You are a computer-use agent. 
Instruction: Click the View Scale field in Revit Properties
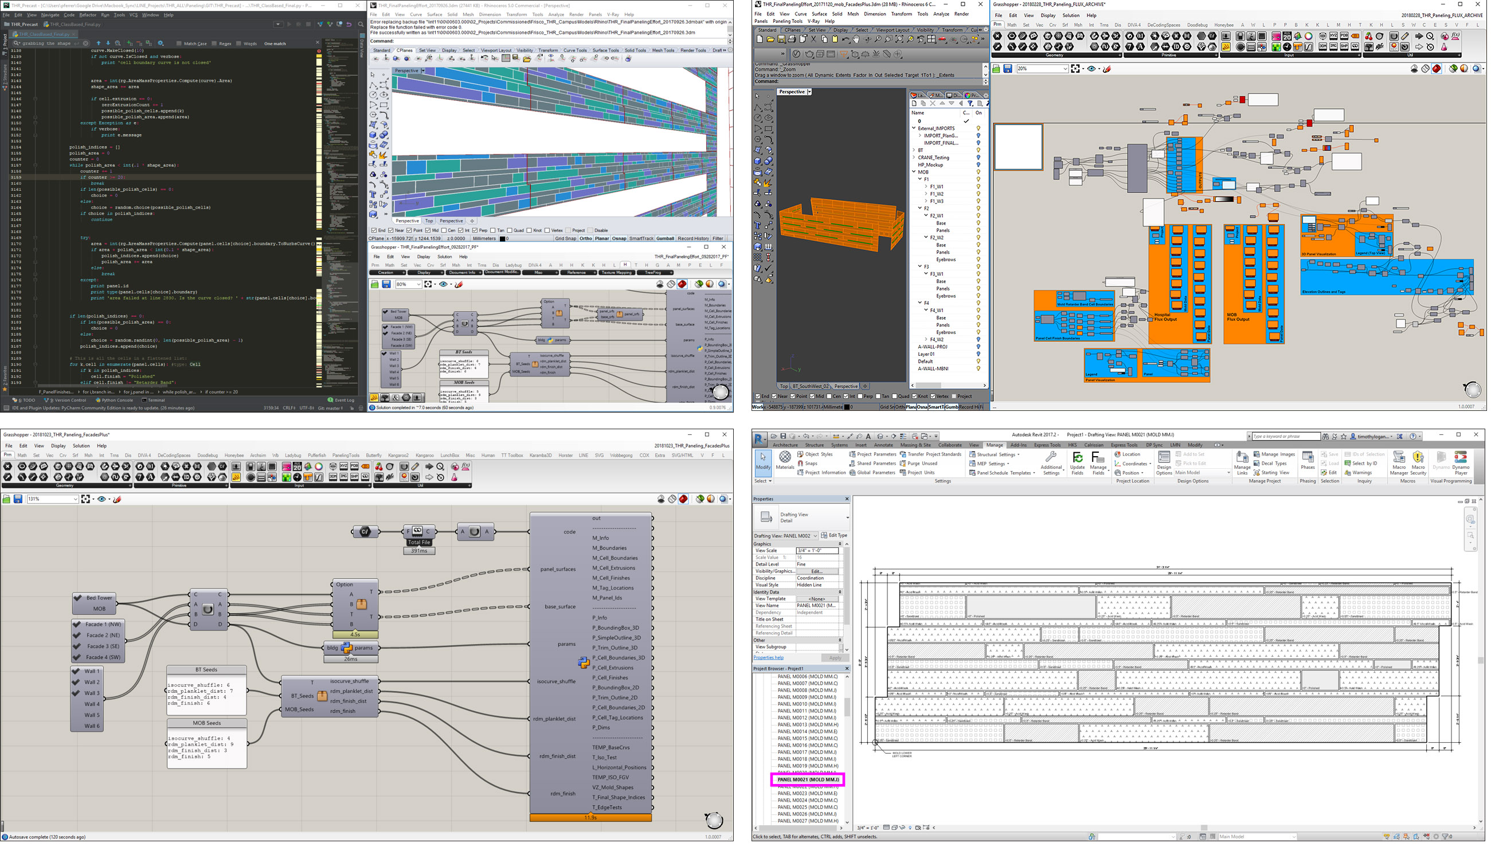(x=817, y=550)
